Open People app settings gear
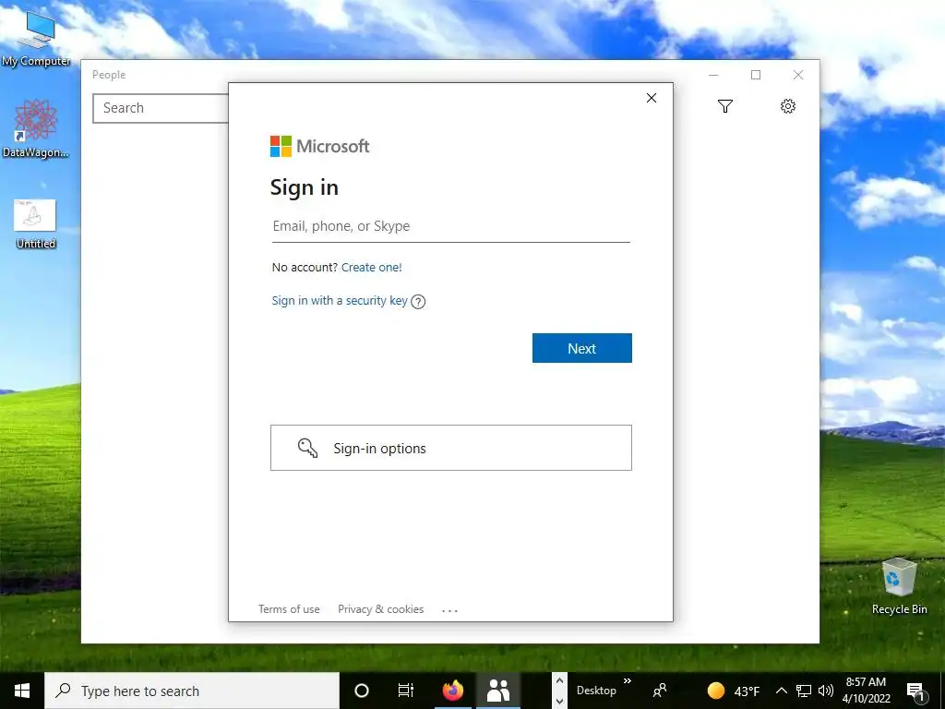The height and width of the screenshot is (709, 945). [788, 107]
